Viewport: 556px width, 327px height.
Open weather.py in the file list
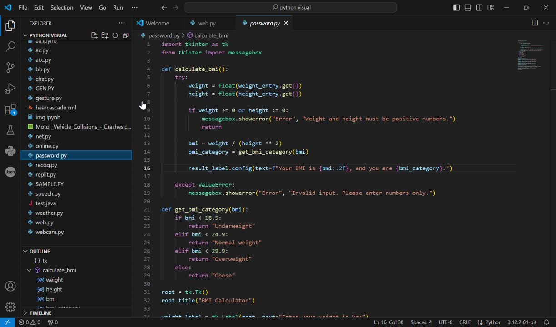pos(49,213)
